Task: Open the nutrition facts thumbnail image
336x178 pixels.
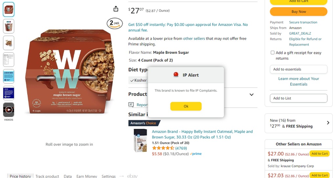Action: (x=9, y=60)
